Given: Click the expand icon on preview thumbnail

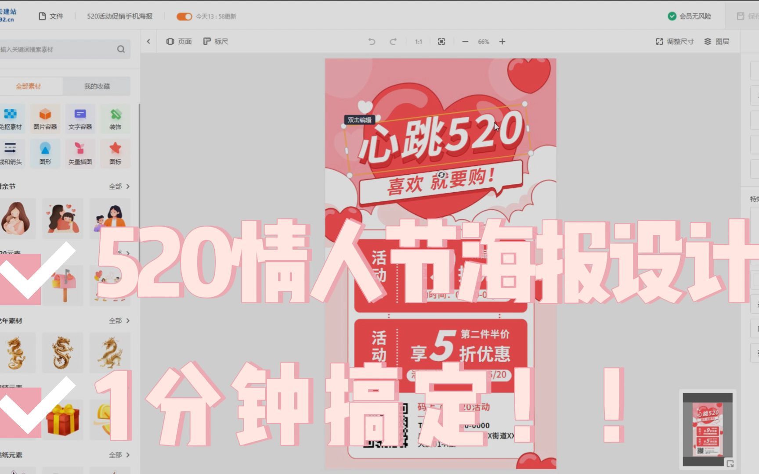Looking at the screenshot, I should click(730, 463).
